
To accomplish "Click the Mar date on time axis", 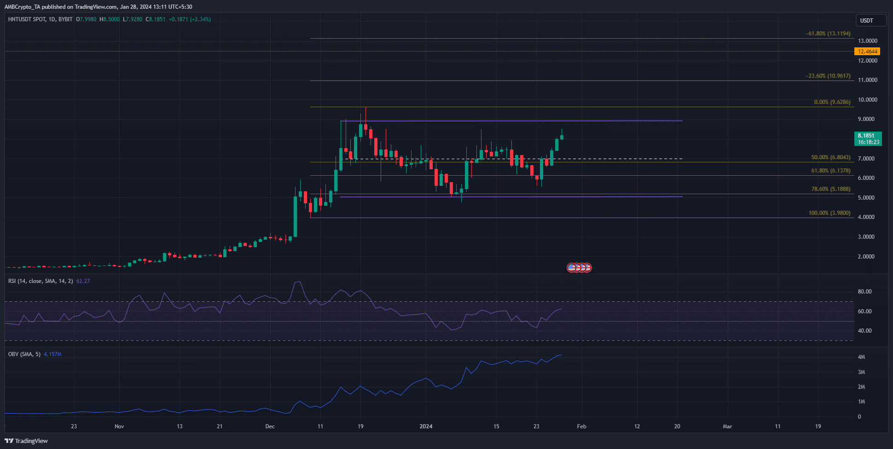I will pos(727,426).
